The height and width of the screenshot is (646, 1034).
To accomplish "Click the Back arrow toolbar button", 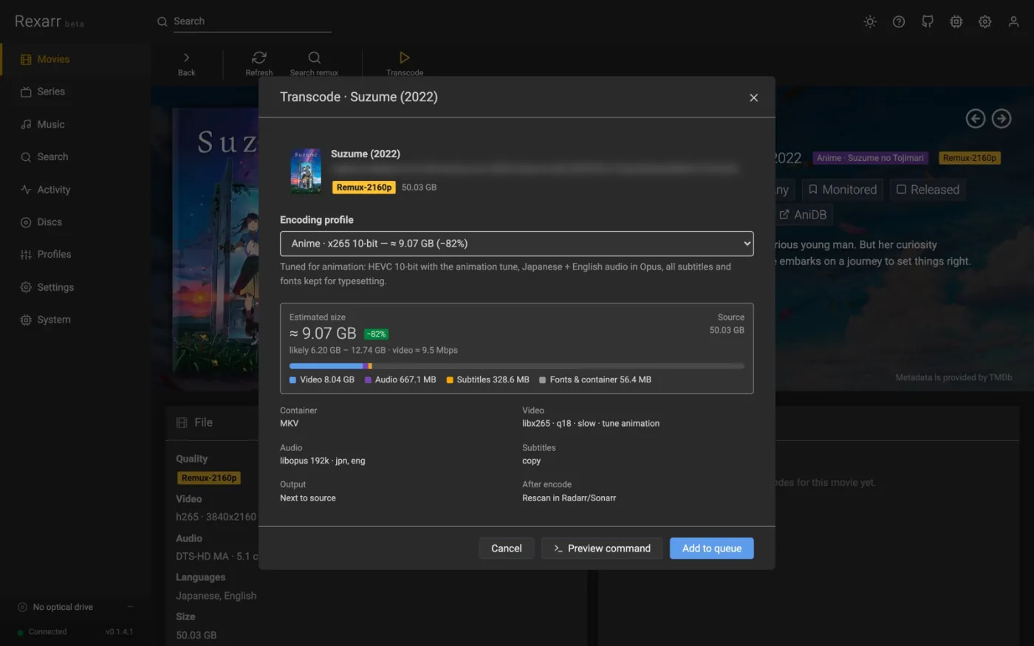I will tap(187, 63).
